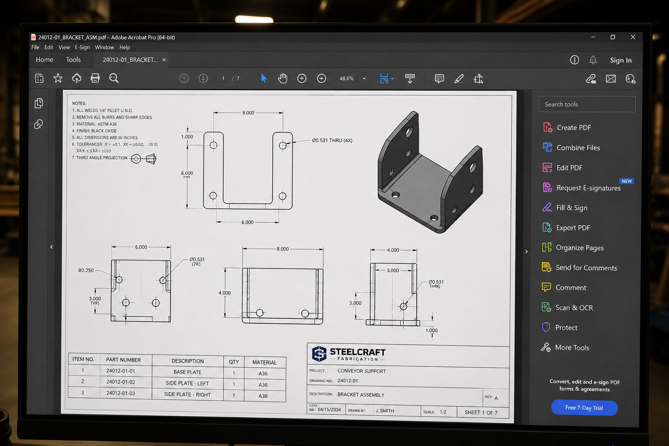Screen dimensions: 669x446
Task: Click the current page number field
Action: (x=223, y=79)
